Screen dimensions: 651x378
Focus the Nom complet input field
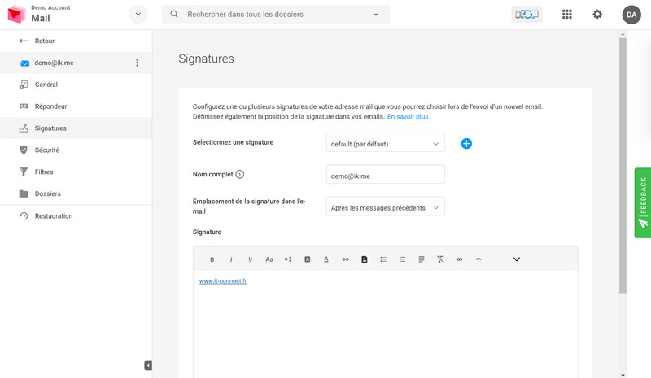coord(385,176)
